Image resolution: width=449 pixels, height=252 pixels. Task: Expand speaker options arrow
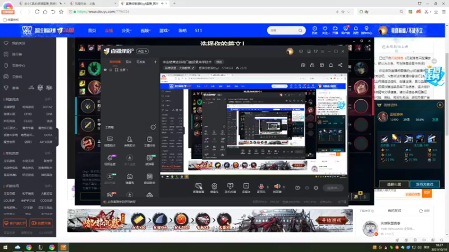point(284,187)
